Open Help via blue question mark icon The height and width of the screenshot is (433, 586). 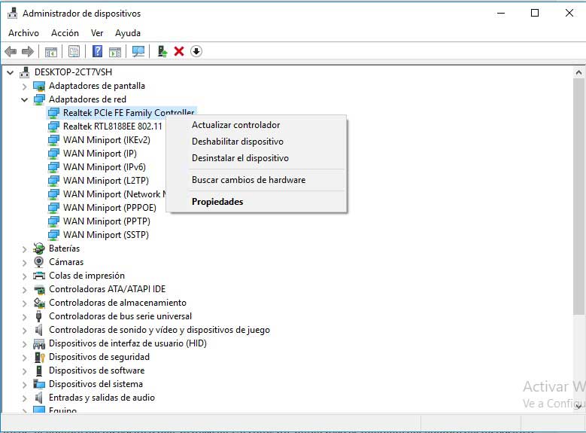pos(97,51)
